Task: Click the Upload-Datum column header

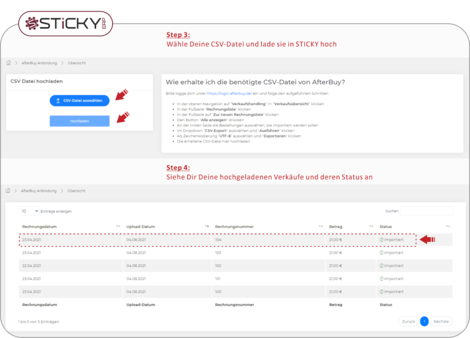Action: (x=141, y=227)
